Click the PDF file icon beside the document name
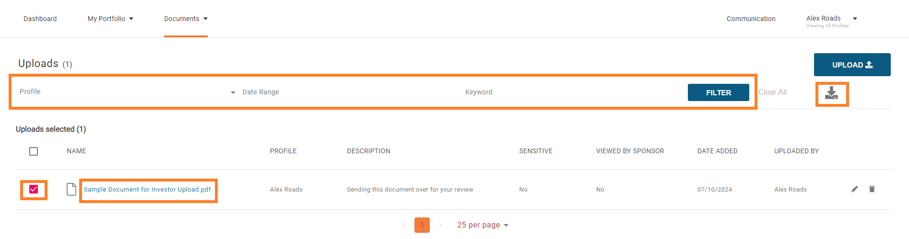The height and width of the screenshot is (239, 909). click(x=71, y=189)
